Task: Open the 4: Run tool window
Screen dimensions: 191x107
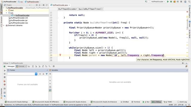Action: click(x=146, y=102)
